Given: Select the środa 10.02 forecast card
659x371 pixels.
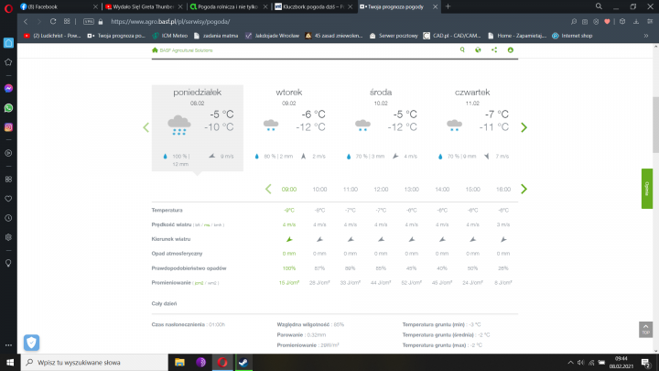Looking at the screenshot, I should tap(381, 128).
